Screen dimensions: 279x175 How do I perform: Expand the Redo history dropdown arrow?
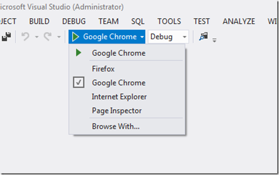[x=58, y=37]
